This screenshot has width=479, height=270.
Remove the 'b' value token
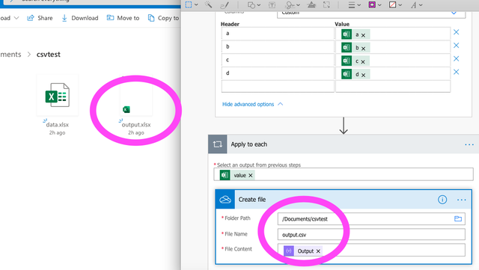[363, 49]
